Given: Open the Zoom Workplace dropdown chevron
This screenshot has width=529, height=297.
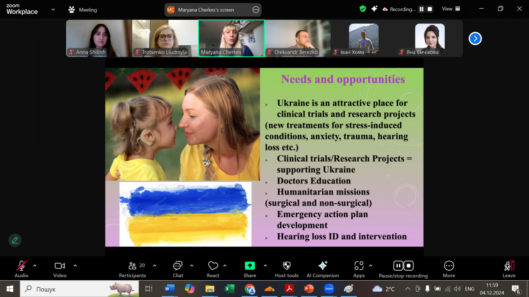Looking at the screenshot, I should pos(53,9).
